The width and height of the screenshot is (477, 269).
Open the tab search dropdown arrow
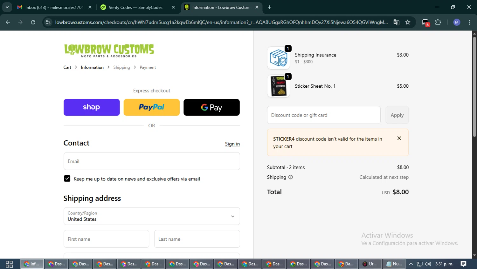click(x=7, y=7)
